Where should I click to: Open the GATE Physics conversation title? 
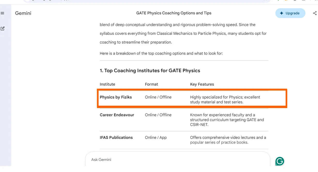(x=174, y=13)
